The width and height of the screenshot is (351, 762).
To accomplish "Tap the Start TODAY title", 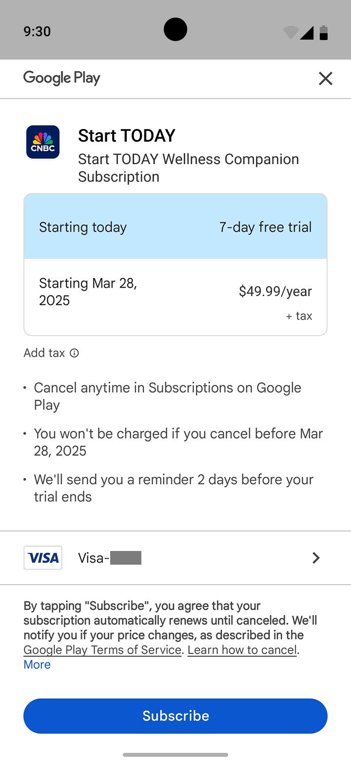I will pos(127,135).
